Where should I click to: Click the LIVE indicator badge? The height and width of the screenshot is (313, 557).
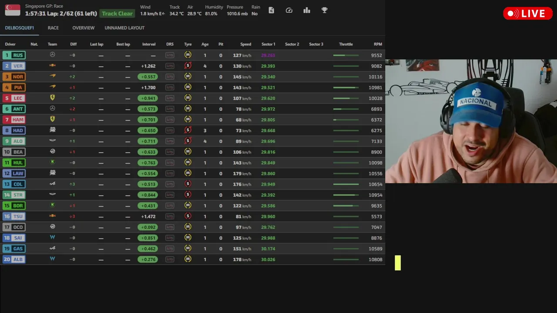[527, 13]
